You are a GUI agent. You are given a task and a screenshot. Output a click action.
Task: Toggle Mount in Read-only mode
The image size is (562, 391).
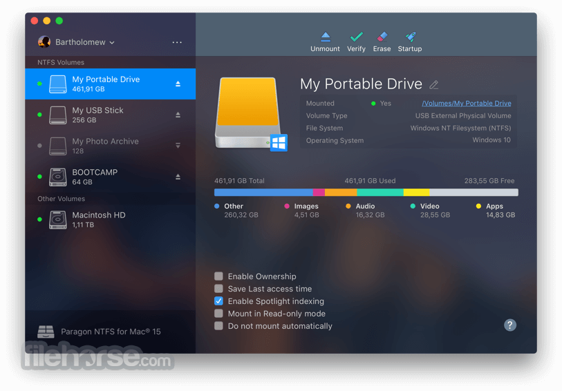(x=218, y=314)
